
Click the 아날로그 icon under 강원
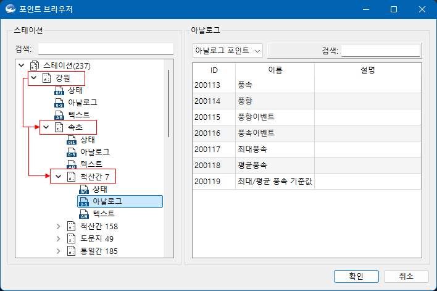click(x=59, y=103)
